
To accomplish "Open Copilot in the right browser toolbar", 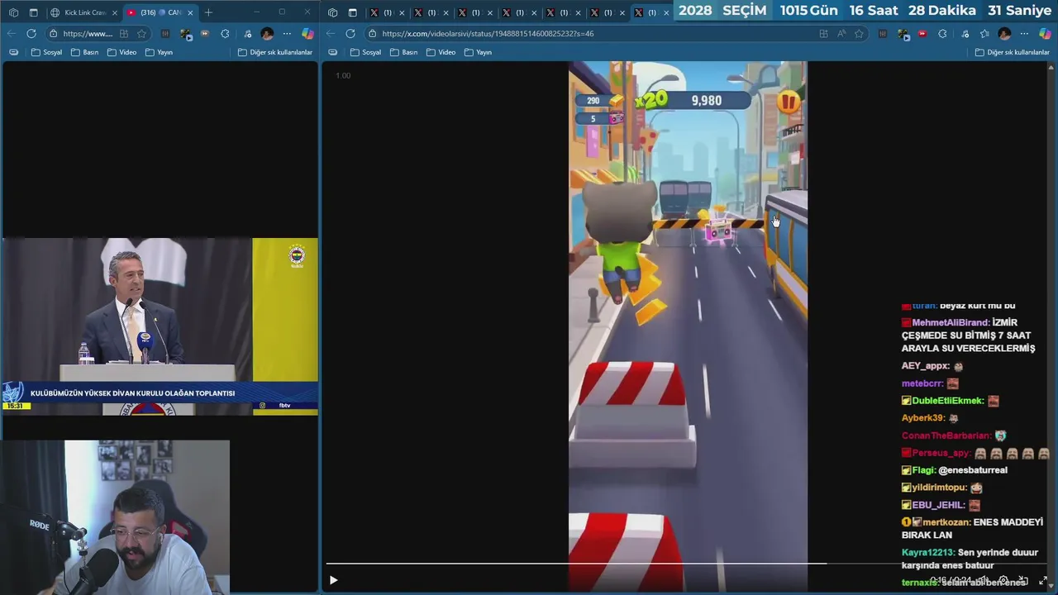I will (1045, 34).
